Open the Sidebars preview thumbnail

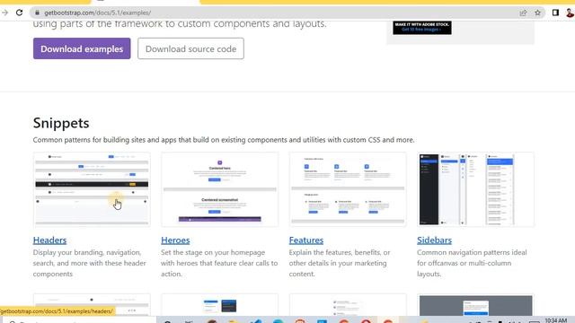[x=475, y=189]
